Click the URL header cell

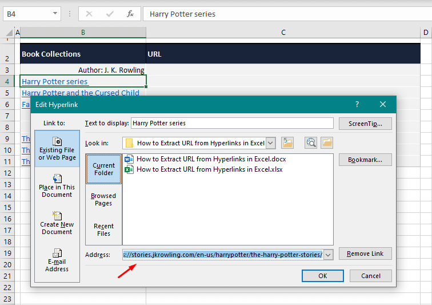point(283,54)
